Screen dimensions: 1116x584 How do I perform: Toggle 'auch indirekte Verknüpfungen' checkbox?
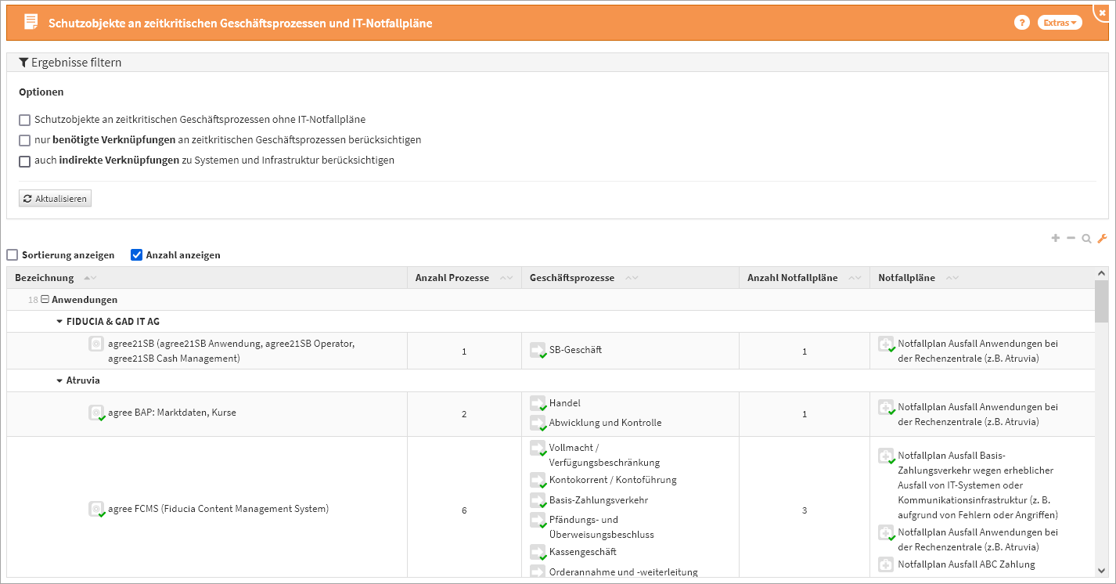[x=25, y=161]
